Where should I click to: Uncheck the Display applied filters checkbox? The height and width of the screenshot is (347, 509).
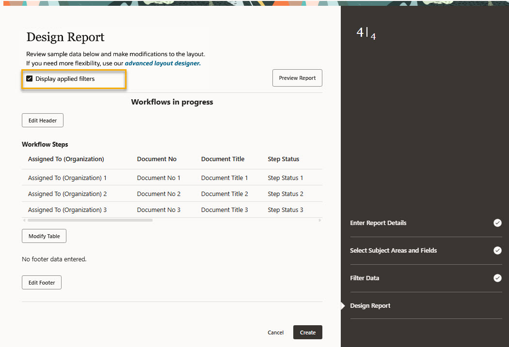point(30,78)
